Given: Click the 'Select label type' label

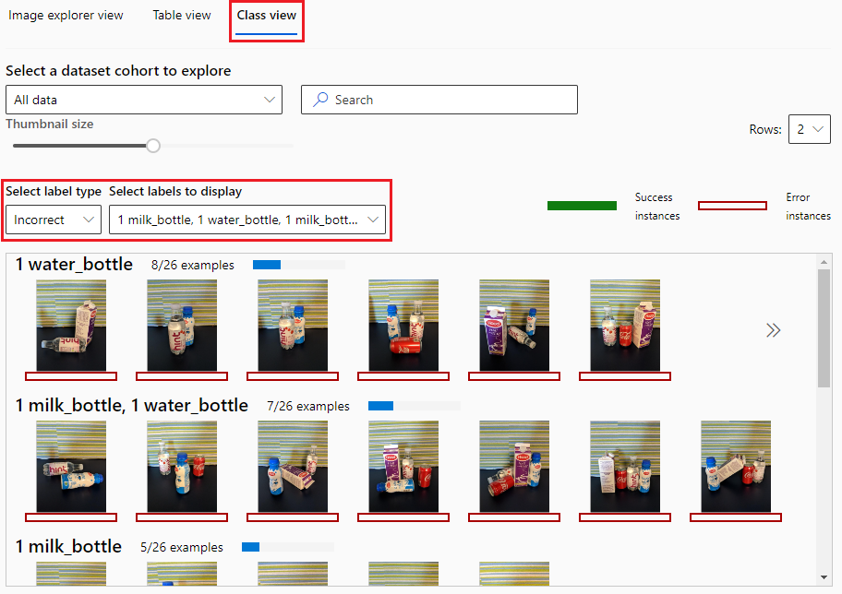Looking at the screenshot, I should pos(54,192).
